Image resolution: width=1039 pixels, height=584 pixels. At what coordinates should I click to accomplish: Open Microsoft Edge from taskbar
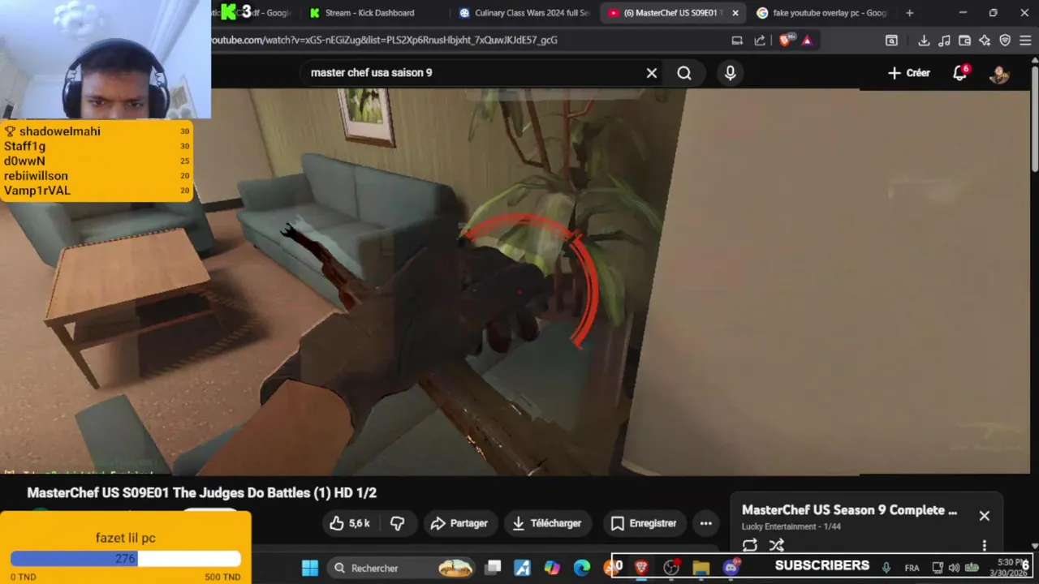pyautogui.click(x=582, y=568)
